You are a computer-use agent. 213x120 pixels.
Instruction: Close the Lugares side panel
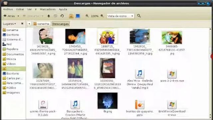[22, 24]
